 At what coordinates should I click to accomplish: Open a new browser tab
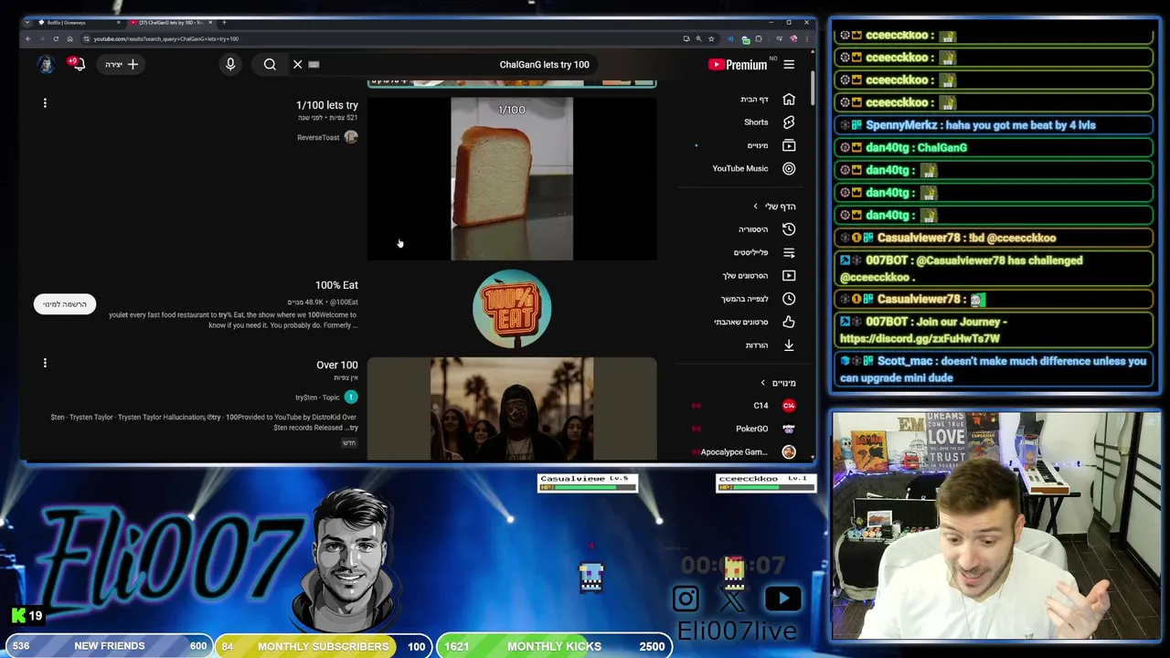pyautogui.click(x=224, y=22)
